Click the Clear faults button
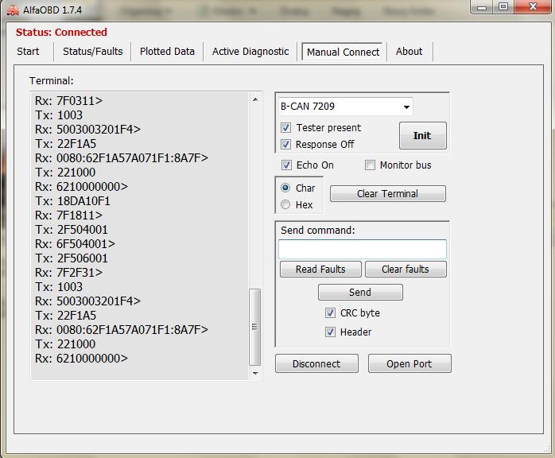 click(406, 270)
